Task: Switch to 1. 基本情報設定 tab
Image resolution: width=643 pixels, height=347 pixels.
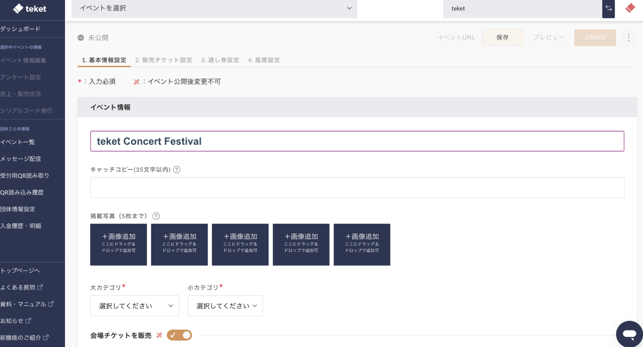Action: pyautogui.click(x=104, y=60)
